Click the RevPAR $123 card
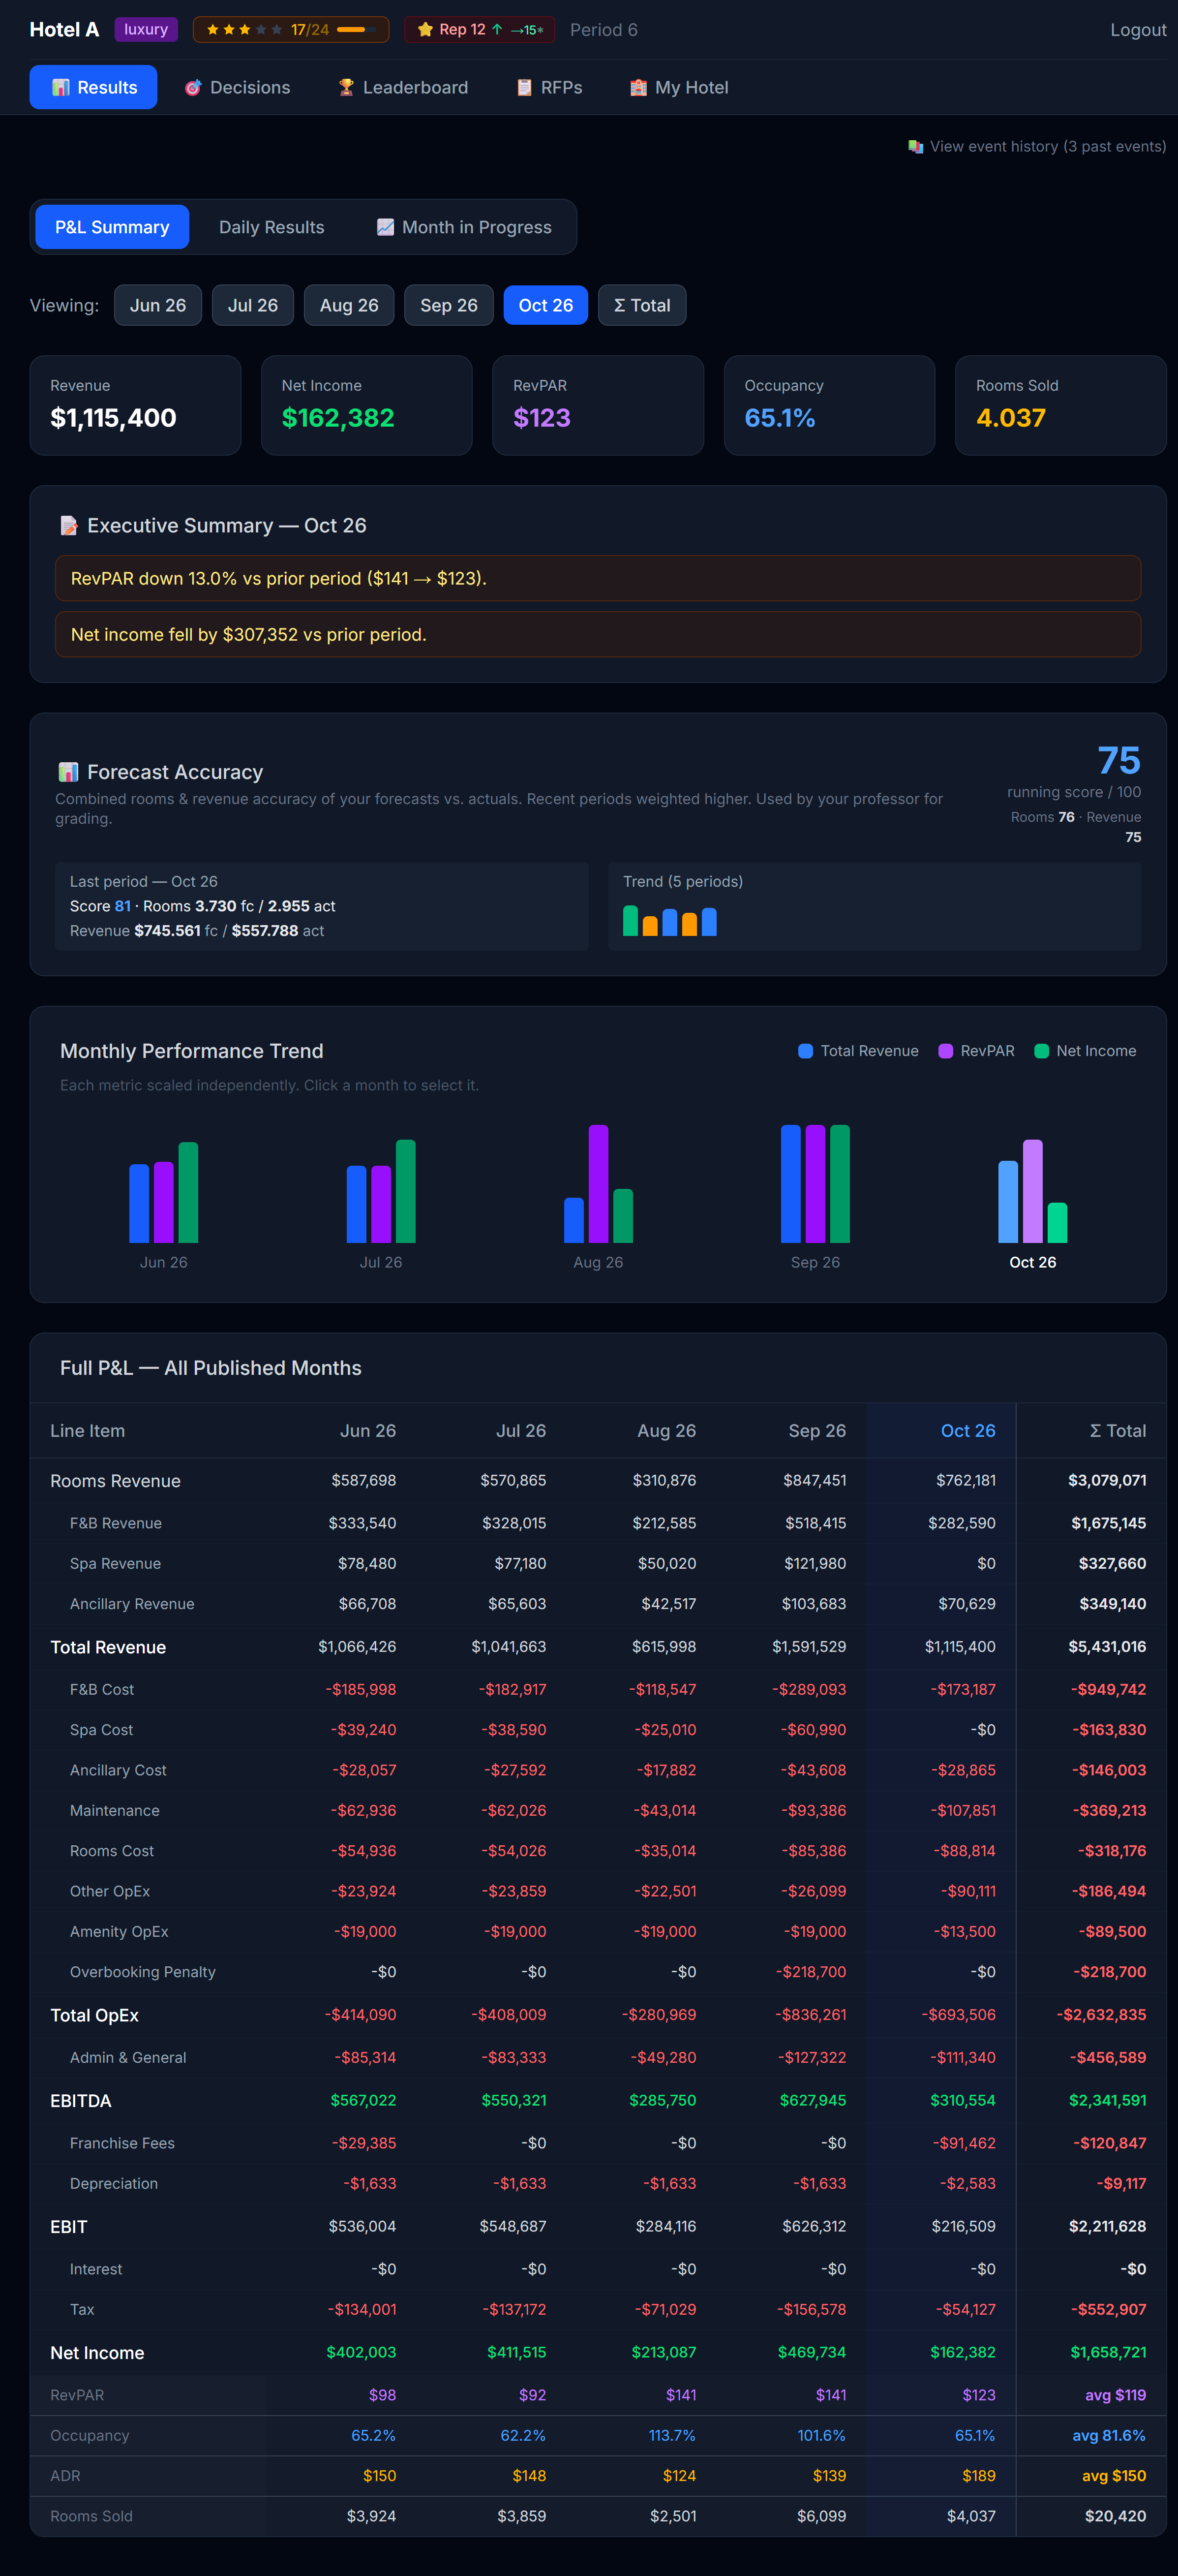Screen dimensions: 1178x2576 [x=599, y=406]
